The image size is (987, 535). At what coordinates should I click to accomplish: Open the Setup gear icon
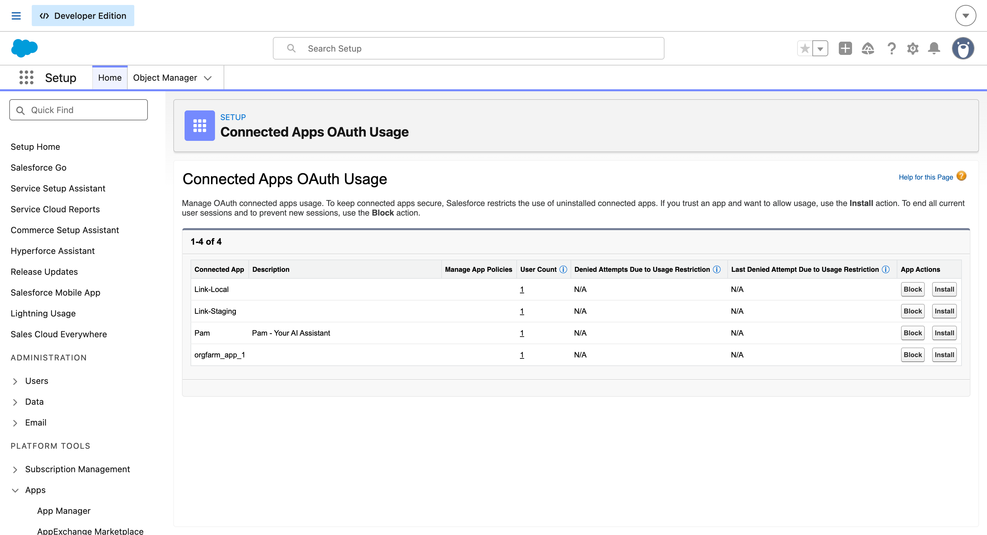[913, 48]
